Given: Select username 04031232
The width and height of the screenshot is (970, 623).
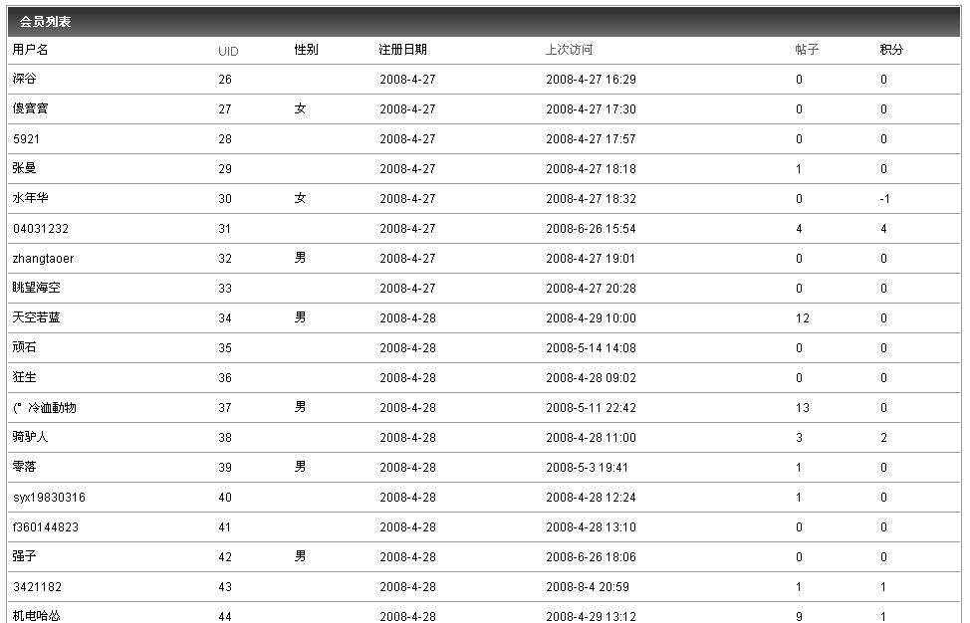Looking at the screenshot, I should click(41, 229).
